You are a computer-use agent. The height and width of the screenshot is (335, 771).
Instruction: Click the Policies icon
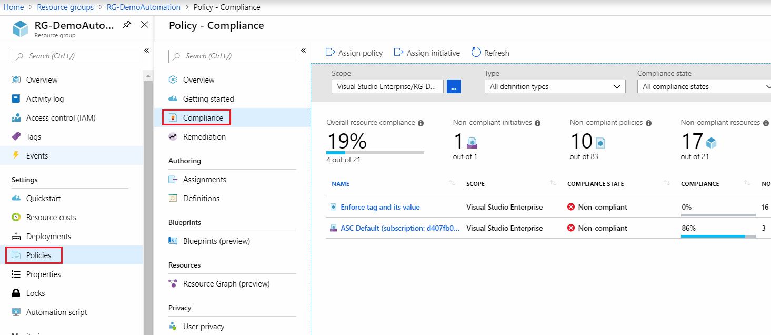click(x=16, y=255)
